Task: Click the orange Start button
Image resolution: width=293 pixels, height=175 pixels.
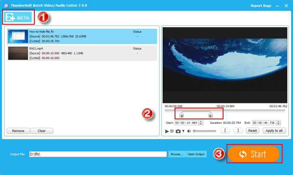Action: pyautogui.click(x=253, y=154)
